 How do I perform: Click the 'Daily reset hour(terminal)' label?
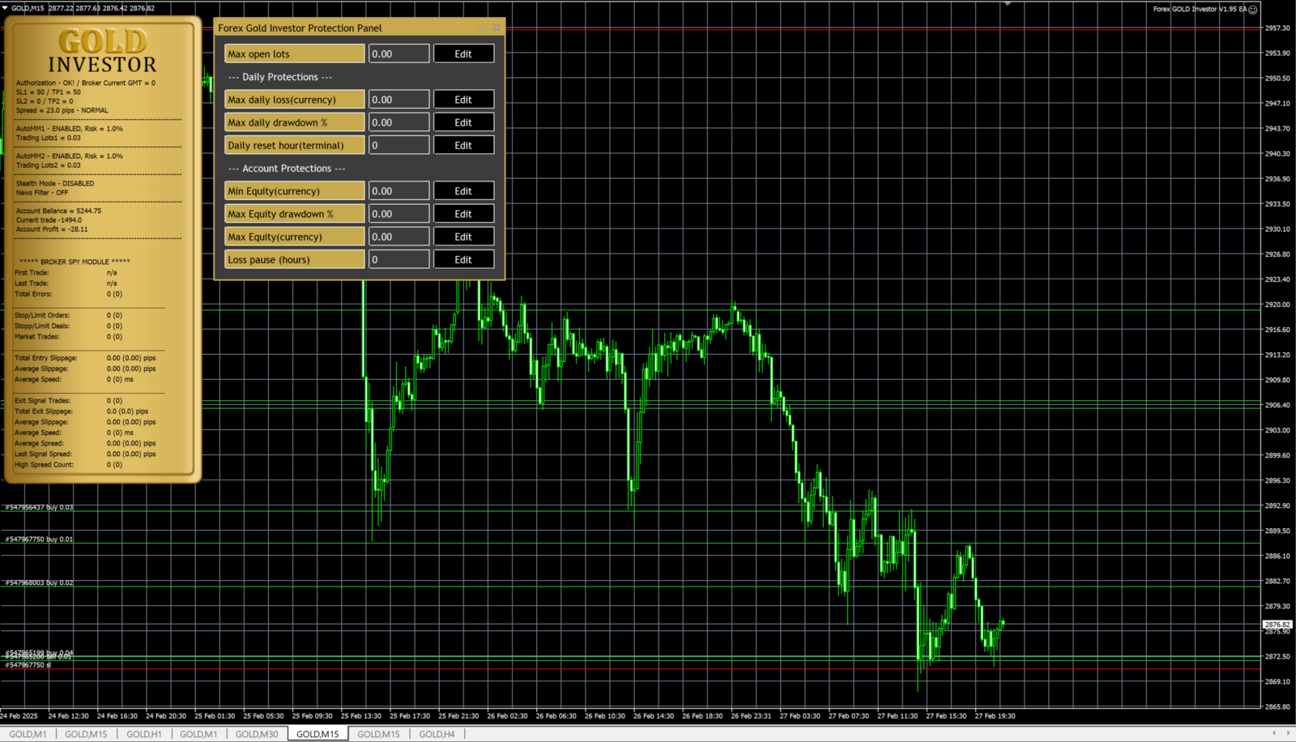tap(295, 146)
